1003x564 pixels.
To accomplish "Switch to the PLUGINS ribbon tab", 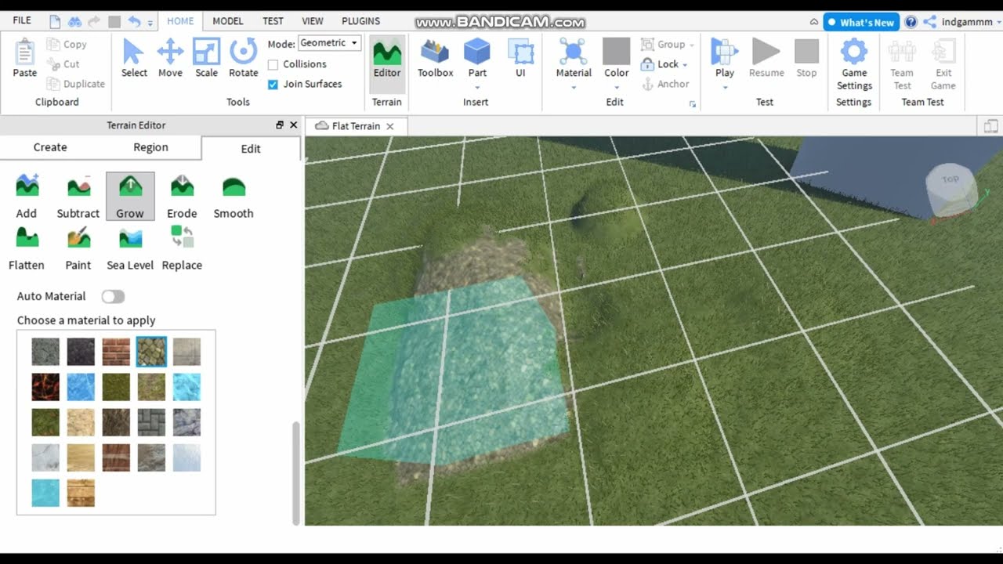I will 361,21.
